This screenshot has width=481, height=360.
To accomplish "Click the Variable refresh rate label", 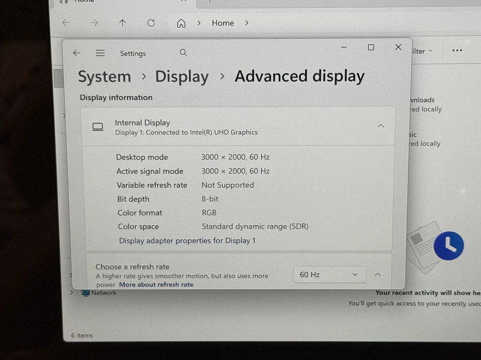I will [152, 185].
